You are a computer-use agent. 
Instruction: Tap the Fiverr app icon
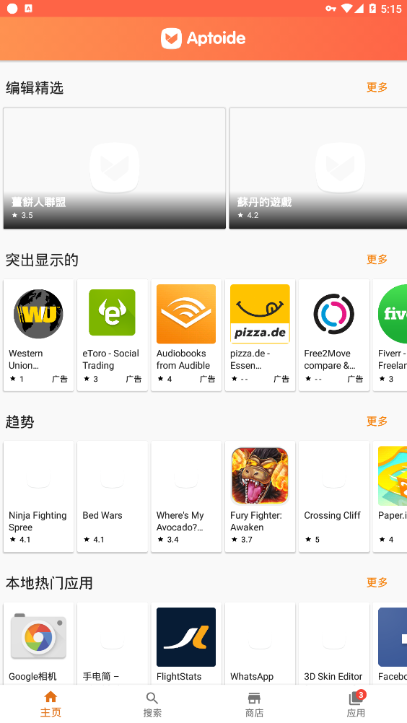tap(393, 314)
